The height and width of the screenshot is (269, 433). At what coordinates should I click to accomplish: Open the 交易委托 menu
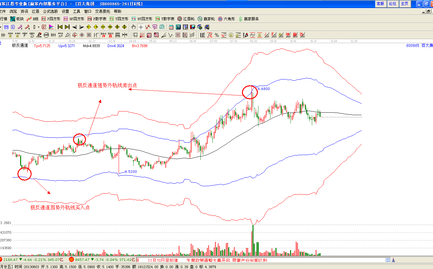(x=103, y=11)
